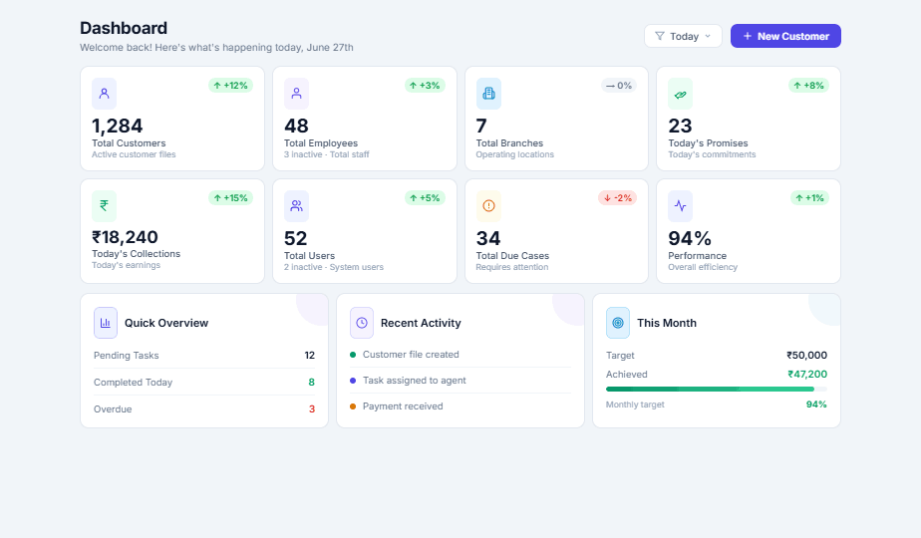Click the Total Customers person icon
The image size is (921, 538).
coord(104,94)
